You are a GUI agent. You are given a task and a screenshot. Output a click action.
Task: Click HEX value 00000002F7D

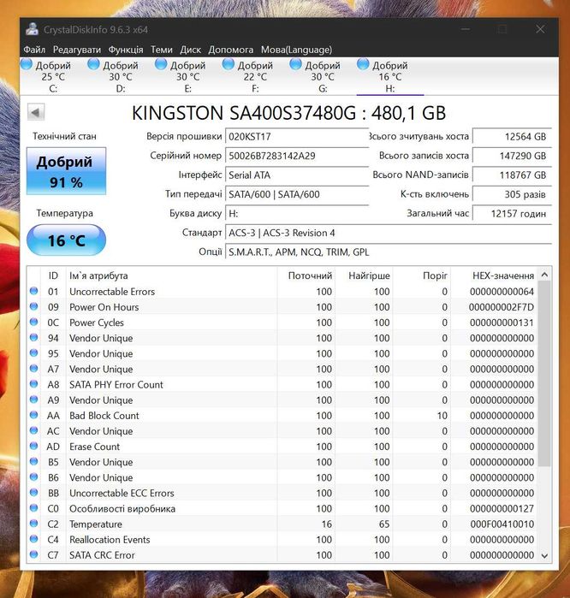point(501,307)
